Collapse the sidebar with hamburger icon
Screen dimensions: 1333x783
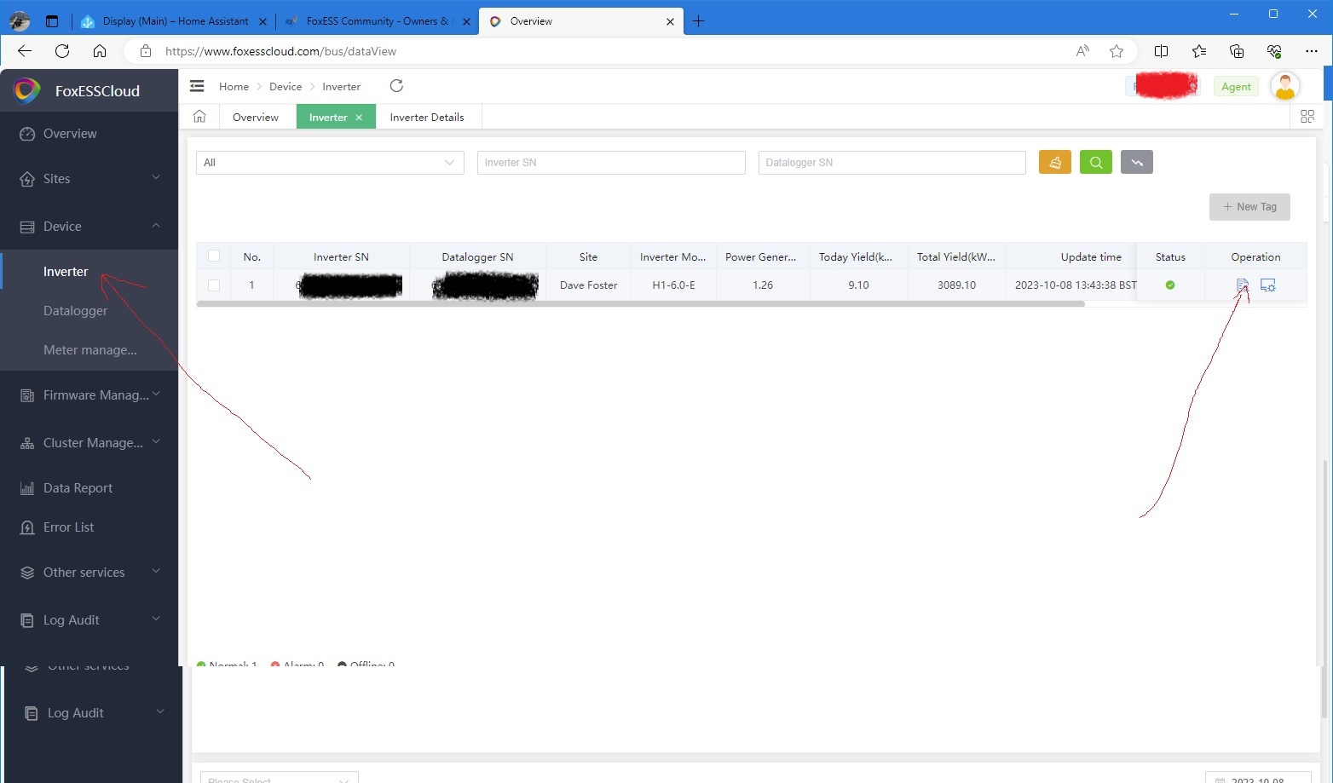pos(197,86)
